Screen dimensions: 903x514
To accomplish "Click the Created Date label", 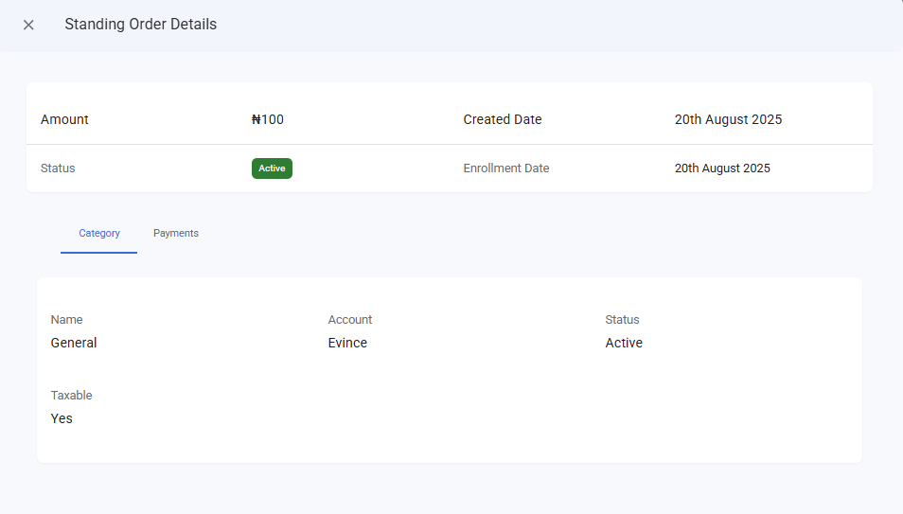I will (502, 119).
